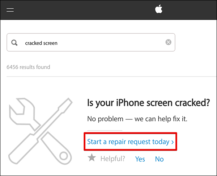Click the "Helpful?" label

click(x=112, y=159)
